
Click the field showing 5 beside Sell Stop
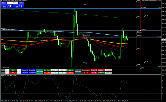coord(63,73)
